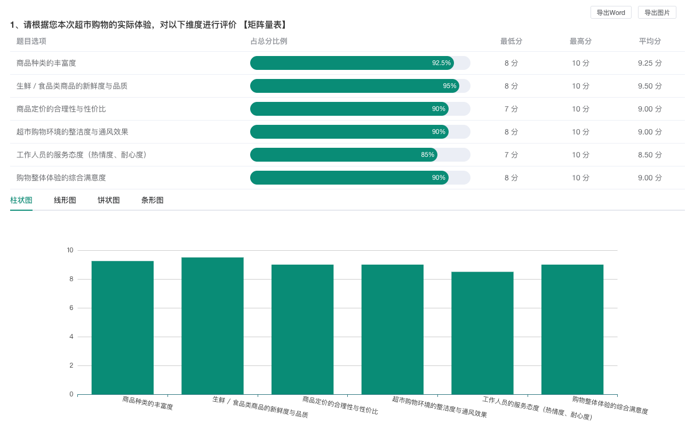The height and width of the screenshot is (430, 694).
Task: Click the chart bar for 商品种类的丰富度
Action: 123,328
